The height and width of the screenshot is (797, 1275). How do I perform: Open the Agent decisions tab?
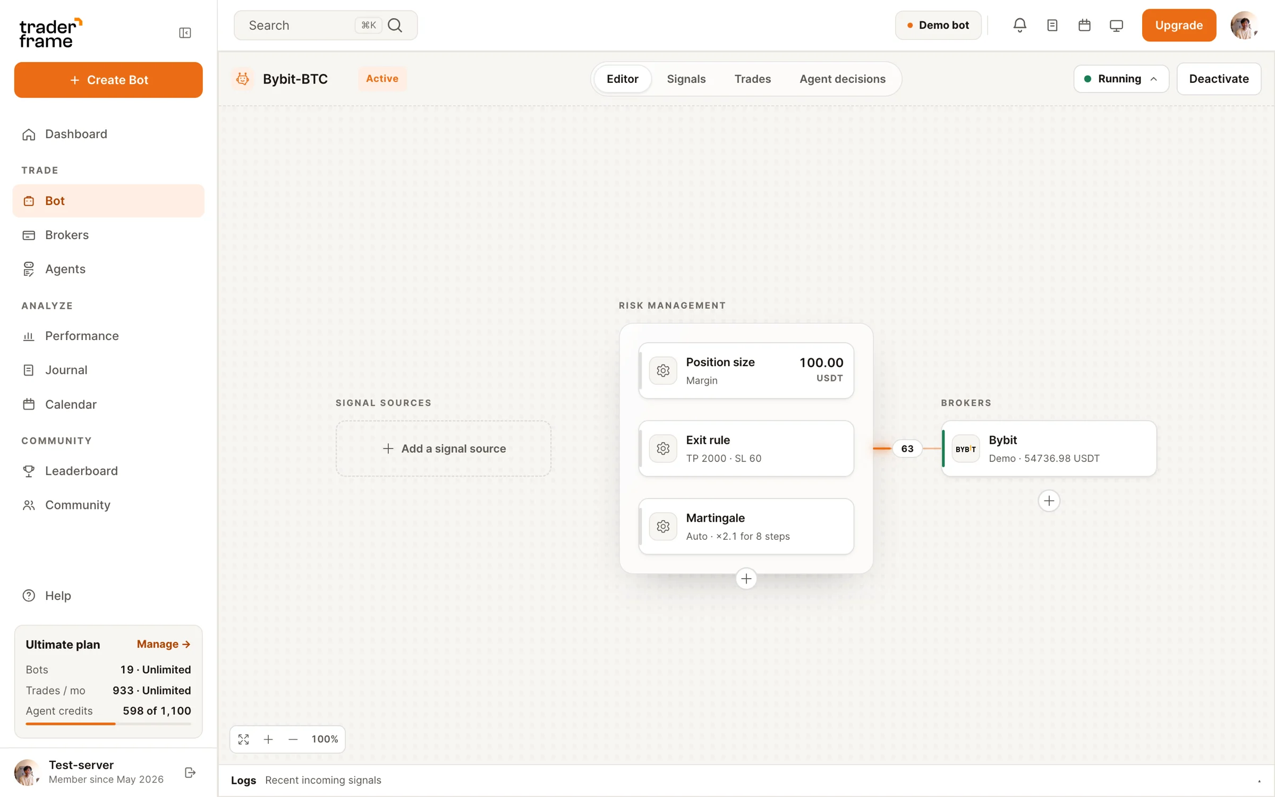pyautogui.click(x=842, y=79)
